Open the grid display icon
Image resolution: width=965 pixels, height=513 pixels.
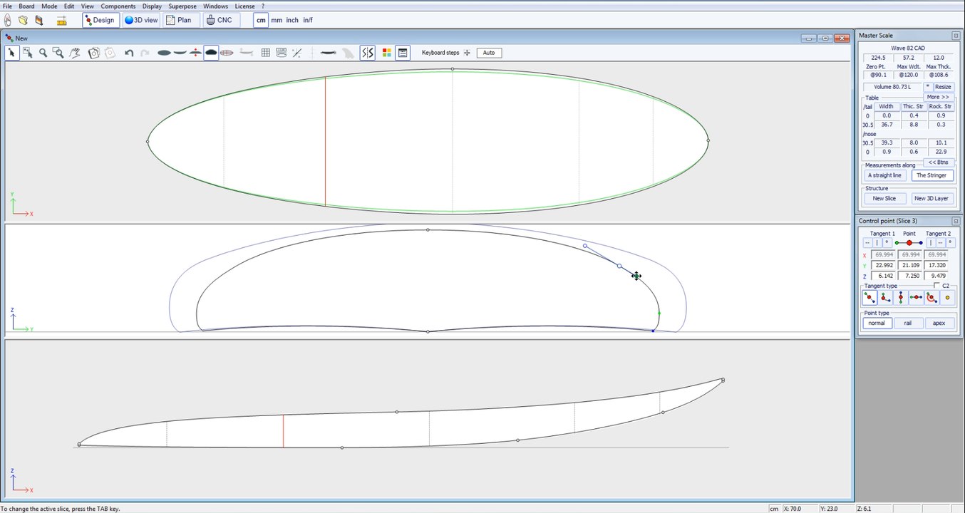pos(265,53)
